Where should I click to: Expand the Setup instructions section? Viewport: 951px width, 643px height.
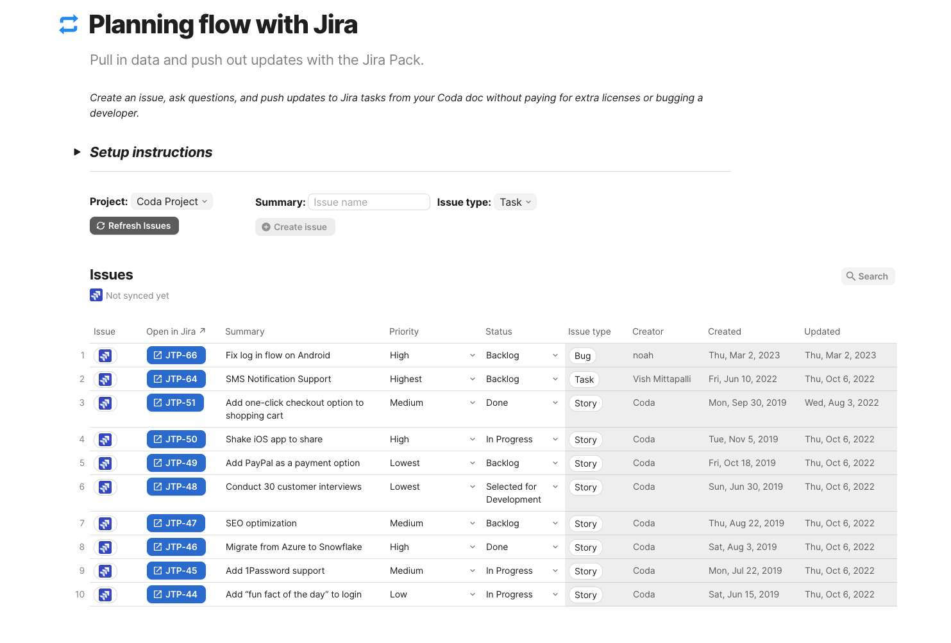point(77,152)
